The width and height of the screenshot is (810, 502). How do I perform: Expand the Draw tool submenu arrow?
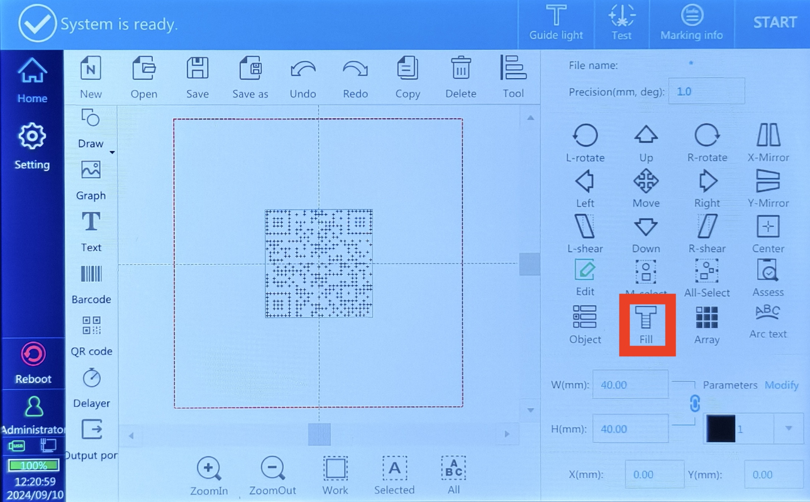coord(112,152)
